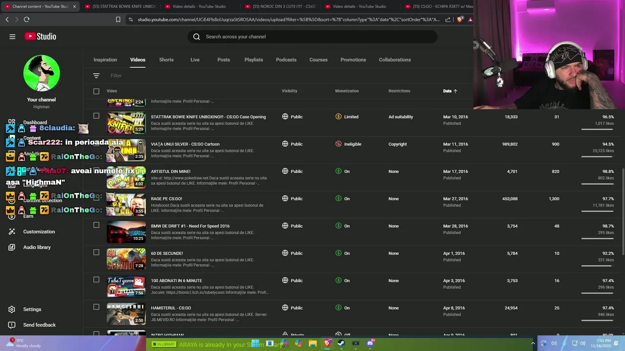Image resolution: width=625 pixels, height=351 pixels.
Task: Click the search magnifier icon
Action: 196,37
